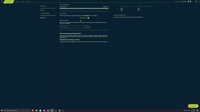
Task: Open the notification center icon
Action: [x=197, y=110]
